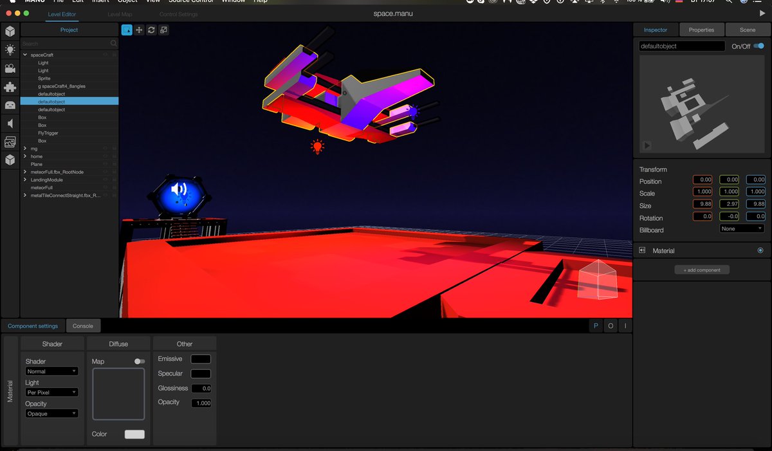This screenshot has width=772, height=451.
Task: Click the speaker sound icon in the left sidebar
Action: click(10, 124)
